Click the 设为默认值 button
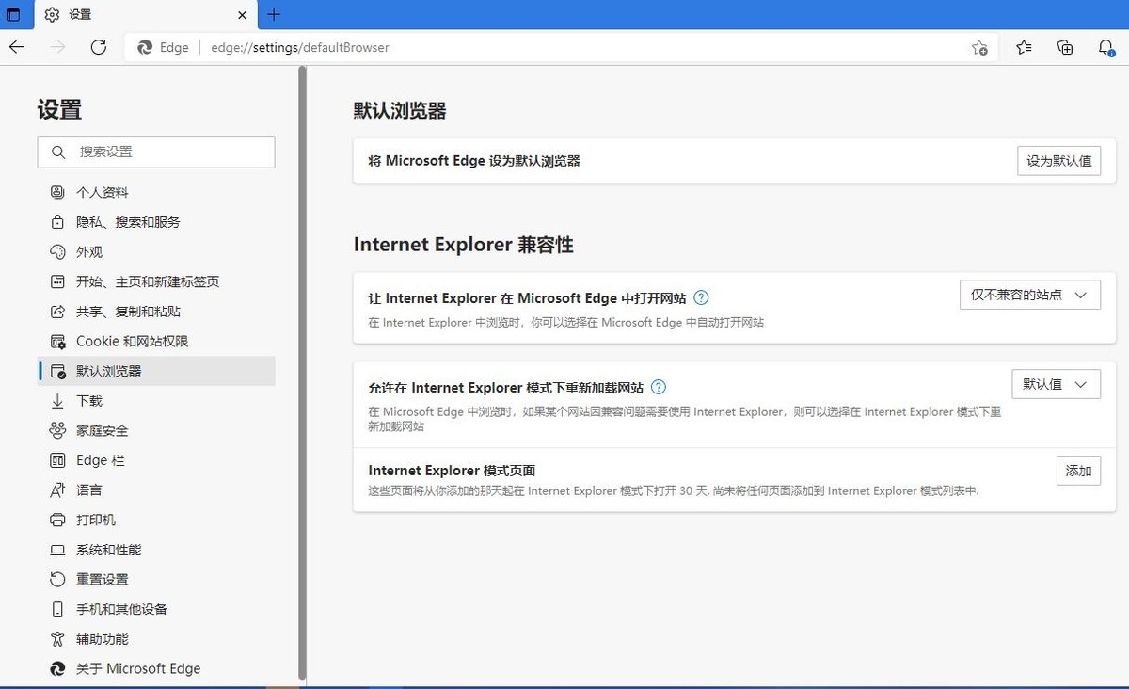The height and width of the screenshot is (689, 1129). (1059, 160)
